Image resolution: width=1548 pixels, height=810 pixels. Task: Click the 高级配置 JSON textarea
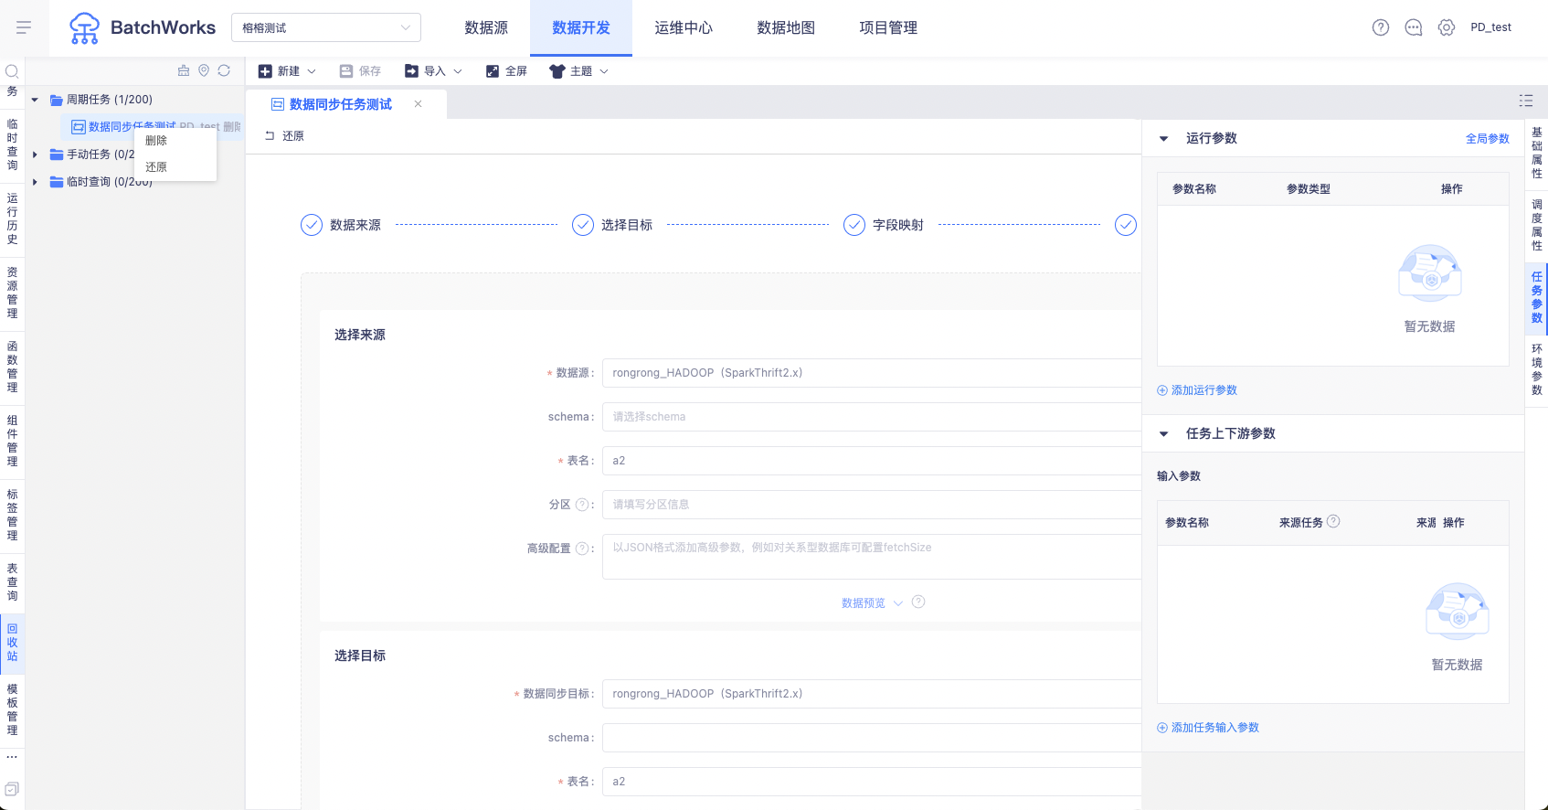pyautogui.click(x=872, y=557)
